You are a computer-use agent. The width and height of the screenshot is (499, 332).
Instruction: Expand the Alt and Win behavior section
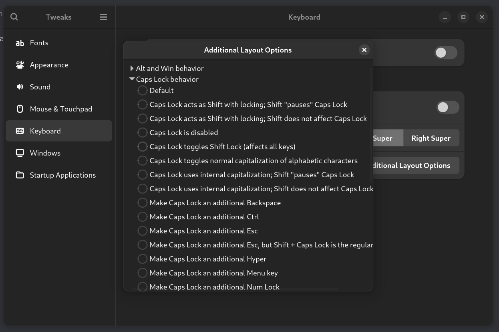(x=132, y=69)
